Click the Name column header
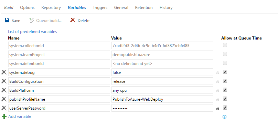The width and height of the screenshot is (278, 133). click(x=14, y=38)
